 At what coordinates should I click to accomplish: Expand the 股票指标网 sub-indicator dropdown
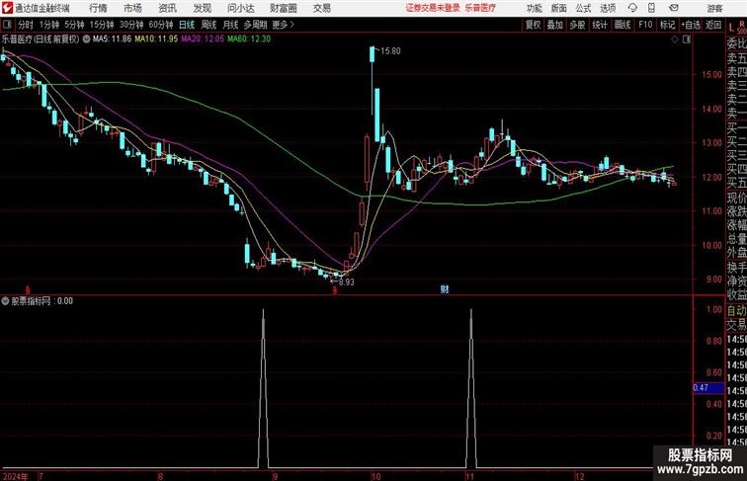point(5,301)
